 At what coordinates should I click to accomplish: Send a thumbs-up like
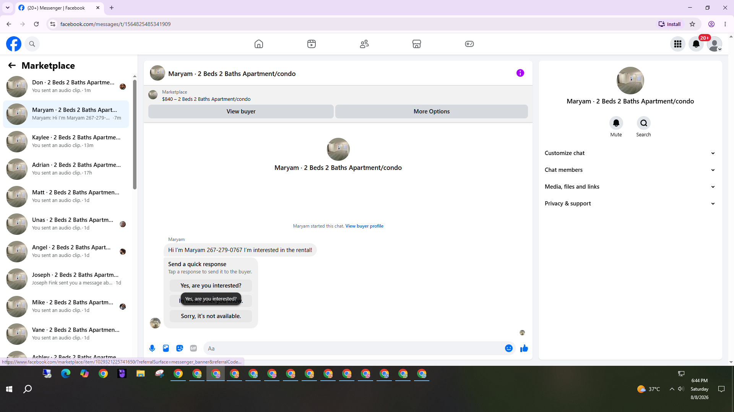click(524, 348)
